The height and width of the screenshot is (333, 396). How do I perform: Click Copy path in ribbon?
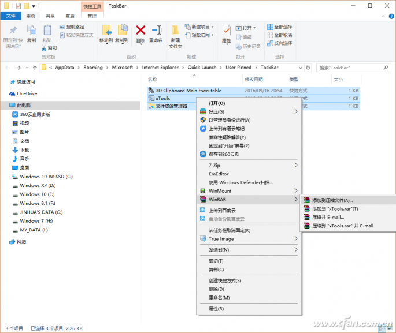(72, 27)
